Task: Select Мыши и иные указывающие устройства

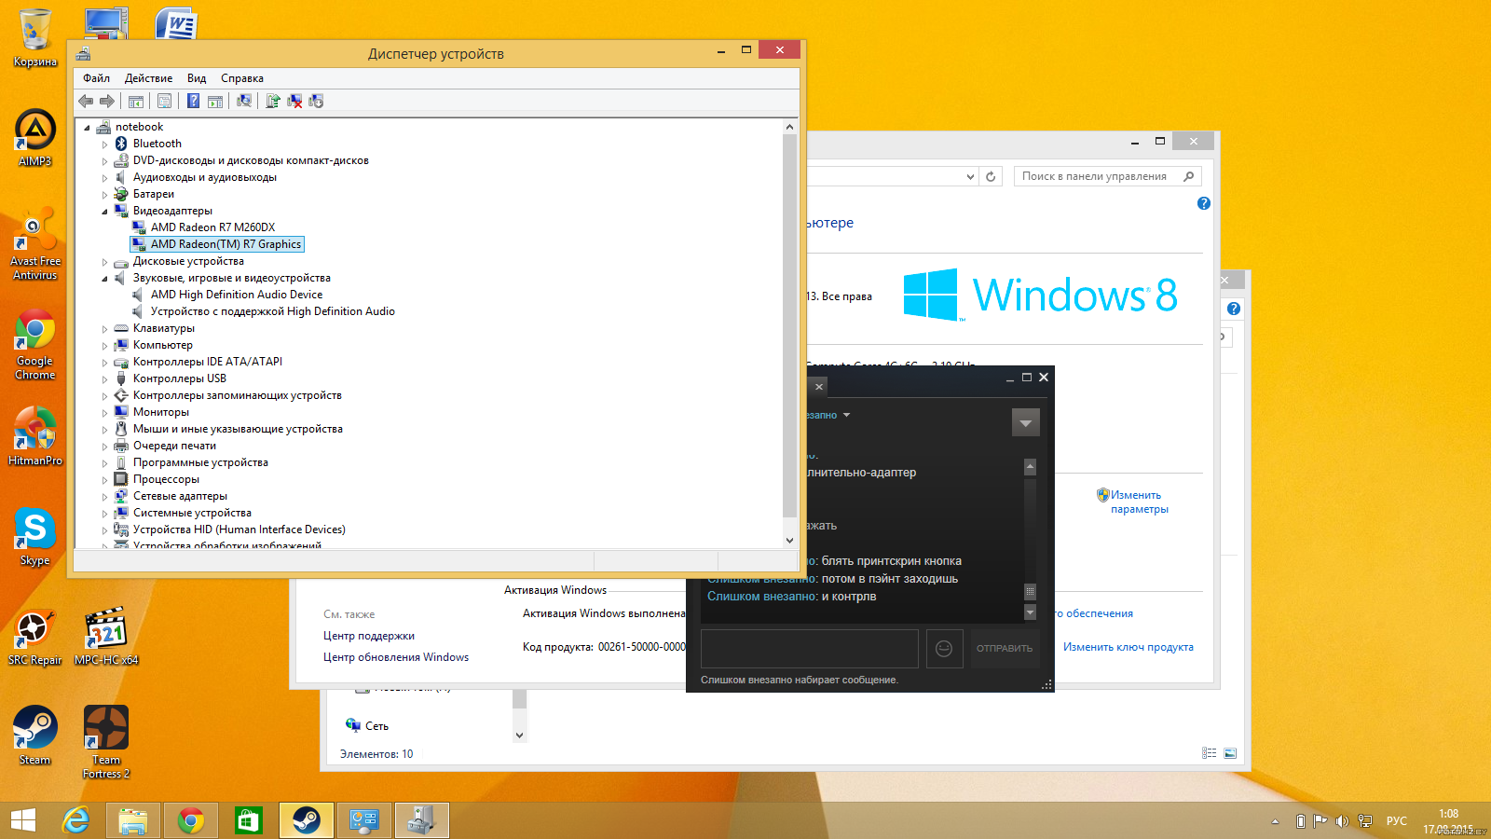Action: [238, 429]
